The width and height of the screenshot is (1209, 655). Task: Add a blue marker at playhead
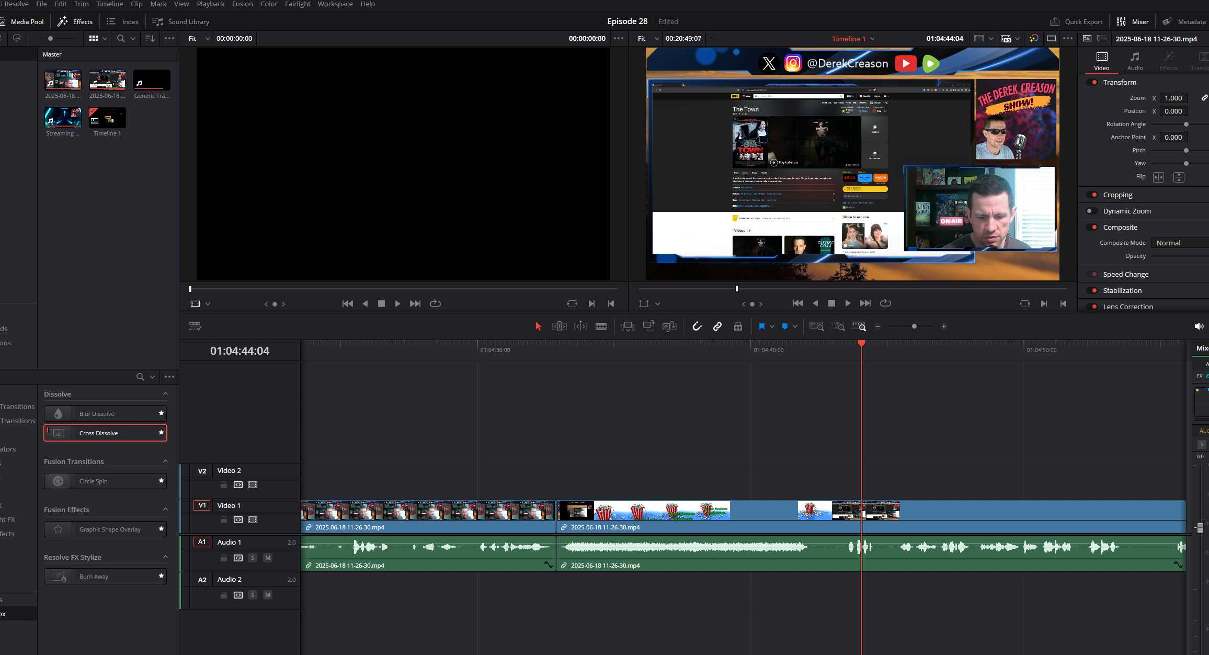(785, 326)
